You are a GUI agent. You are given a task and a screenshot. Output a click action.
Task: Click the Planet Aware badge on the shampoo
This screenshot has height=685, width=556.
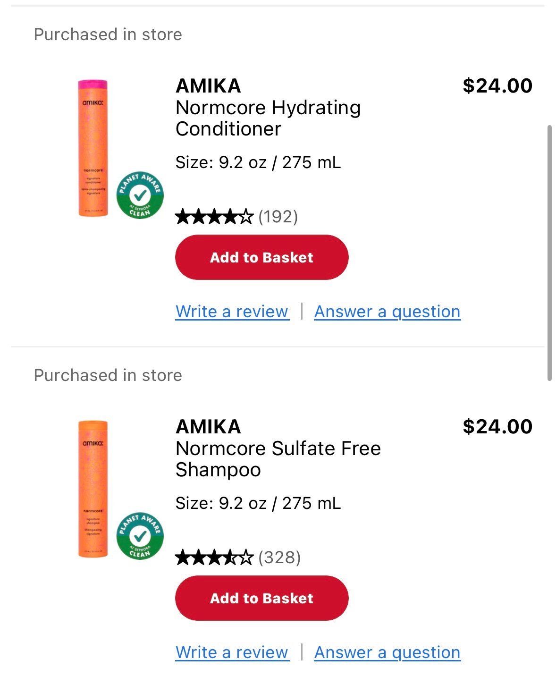(x=140, y=536)
